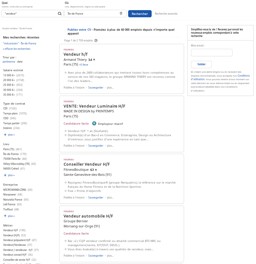256x264 pixels.
Task: Click the Employeur réactif lightning icon
Action: (x=94, y=123)
